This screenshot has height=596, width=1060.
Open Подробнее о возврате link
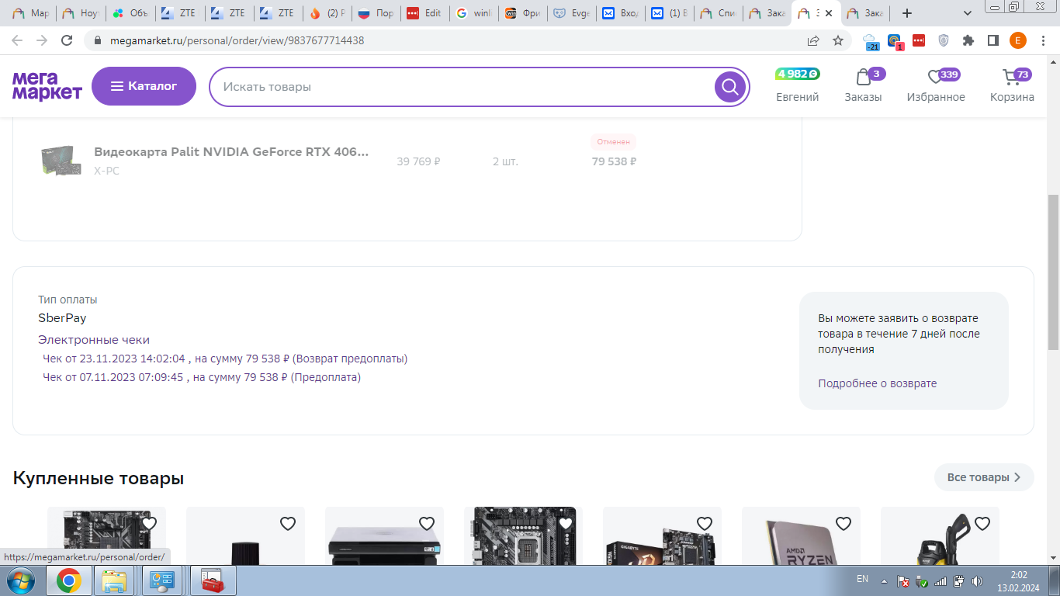click(878, 383)
